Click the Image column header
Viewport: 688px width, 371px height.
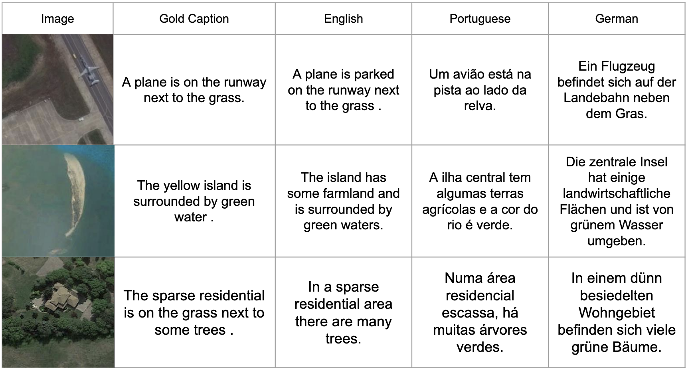click(57, 19)
